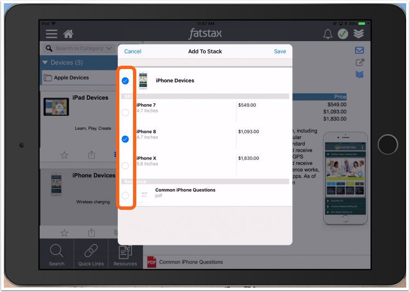The width and height of the screenshot is (410, 292).
Task: Open external share link icon
Action: click(360, 62)
